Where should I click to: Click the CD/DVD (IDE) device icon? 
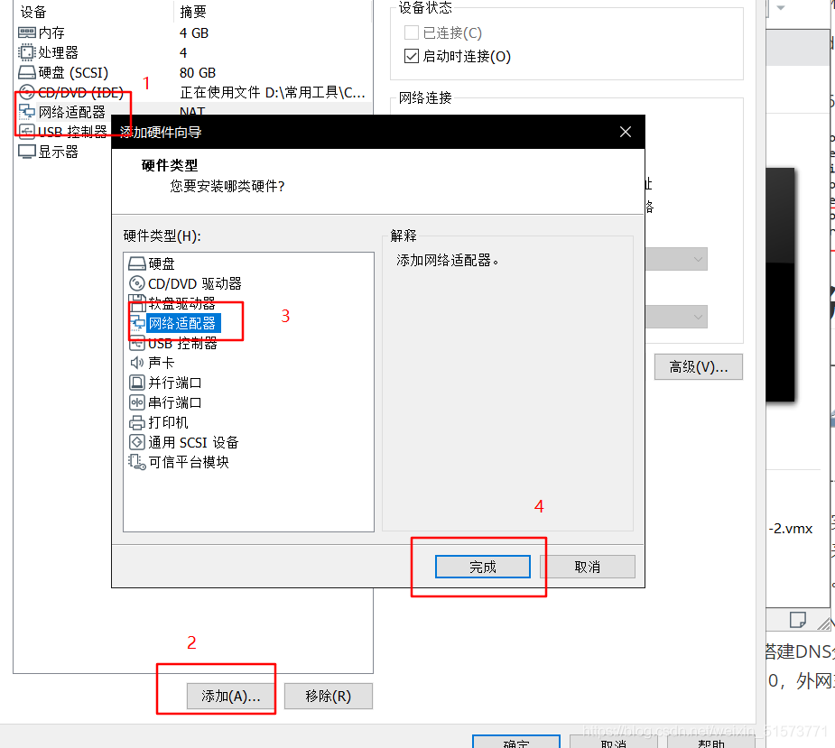tap(26, 92)
